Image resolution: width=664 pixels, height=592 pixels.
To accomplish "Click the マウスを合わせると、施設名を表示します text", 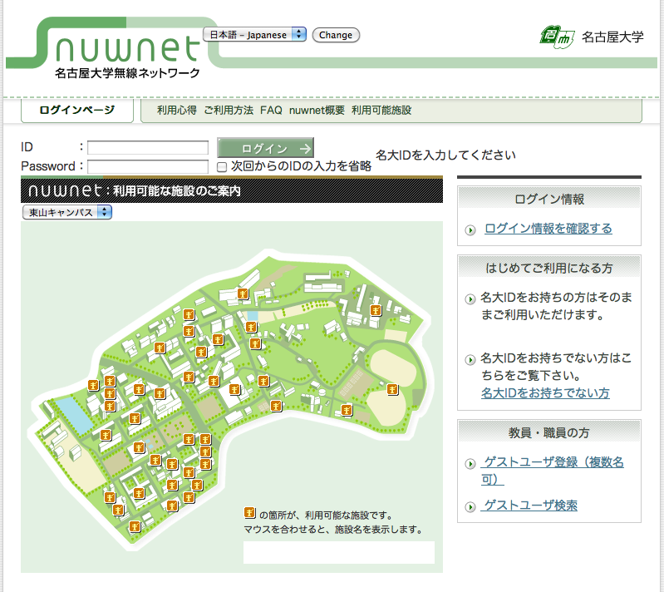I will tap(333, 530).
